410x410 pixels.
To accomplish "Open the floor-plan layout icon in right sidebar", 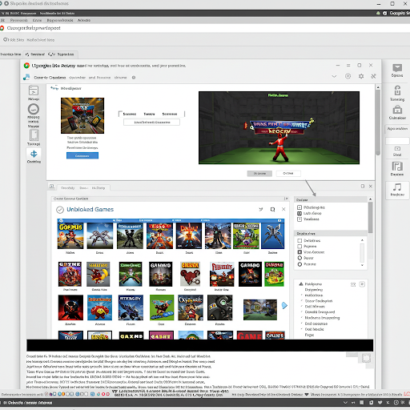I will 397,167.
